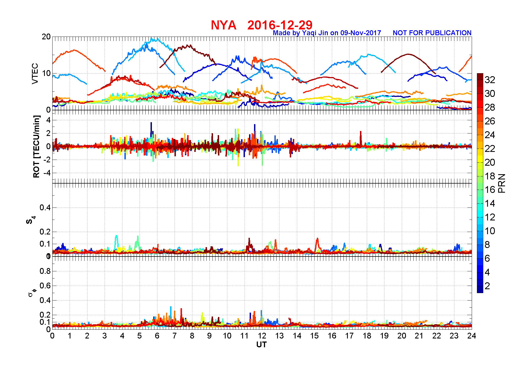Click UT axis tick "11"

[244, 336]
